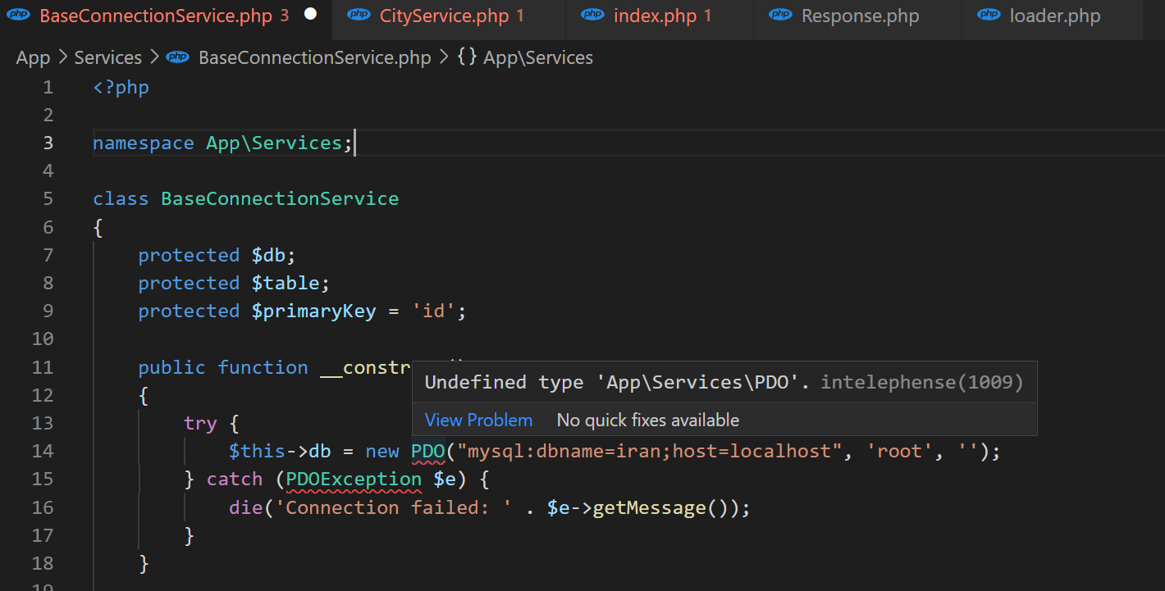Click the underlined PDO class name
The height and width of the screenshot is (591, 1165).
tap(427, 452)
